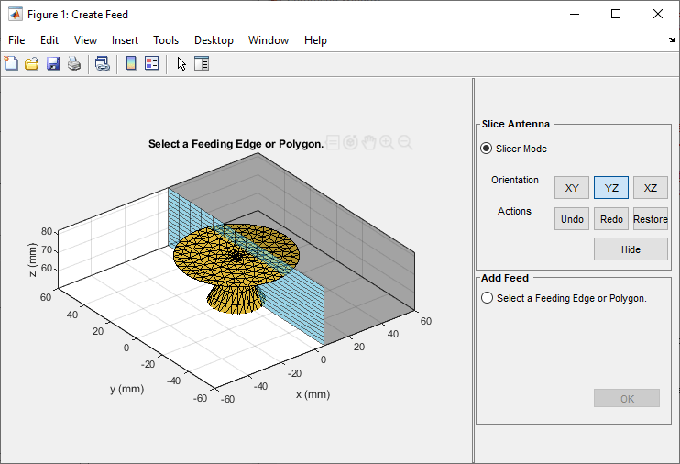Viewport: 680px width, 464px height.
Task: Click the Undo action button
Action: 572,219
